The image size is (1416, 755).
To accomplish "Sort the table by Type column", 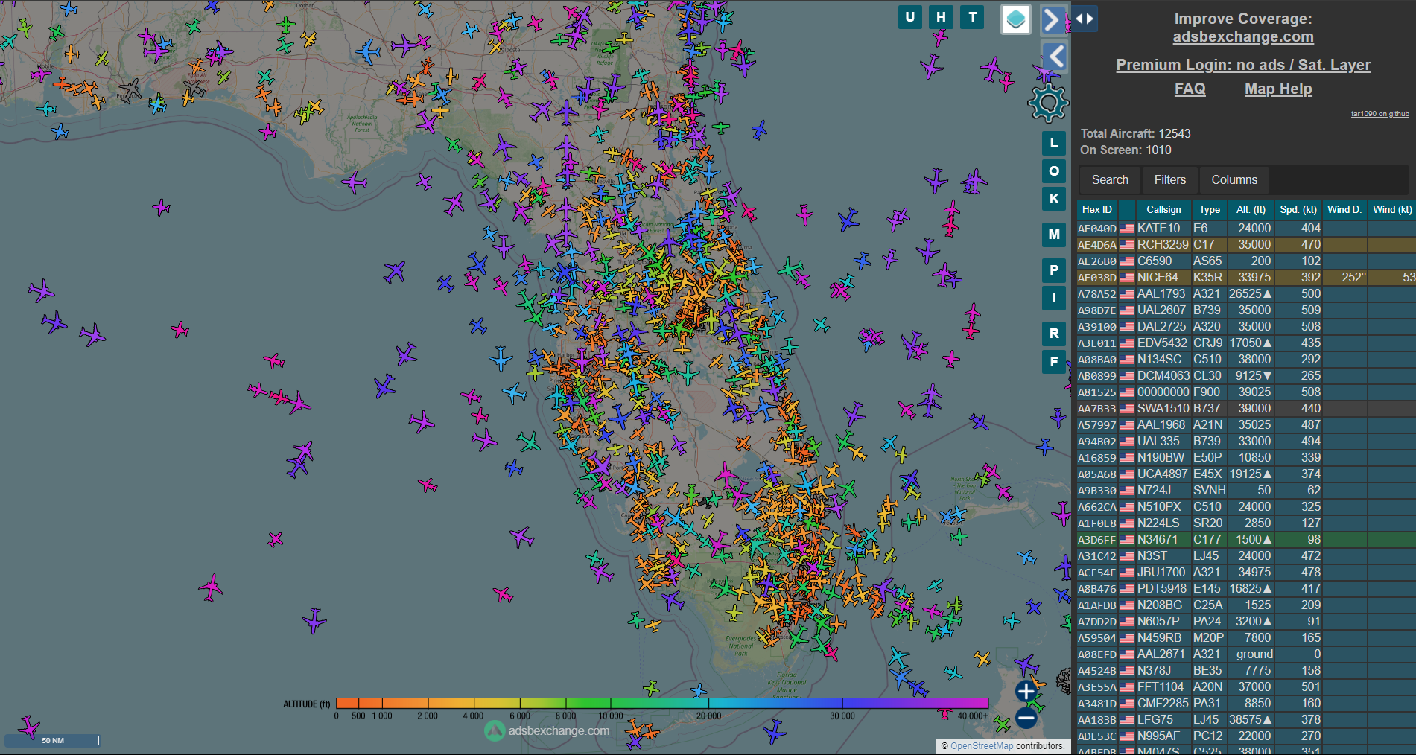I will (x=1209, y=210).
